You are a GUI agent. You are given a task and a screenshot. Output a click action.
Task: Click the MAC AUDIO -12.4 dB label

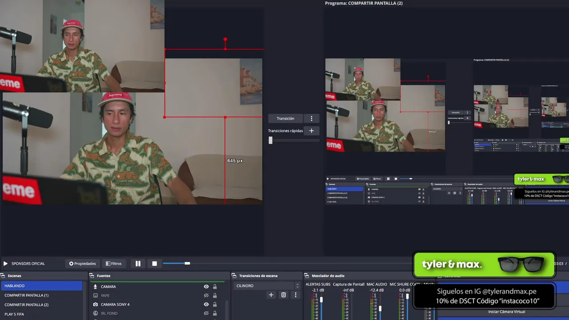click(x=377, y=290)
